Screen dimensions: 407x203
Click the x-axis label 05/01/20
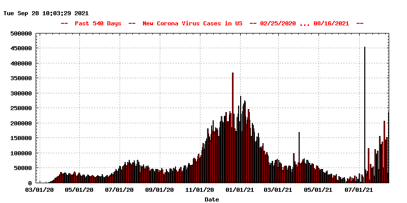click(79, 190)
